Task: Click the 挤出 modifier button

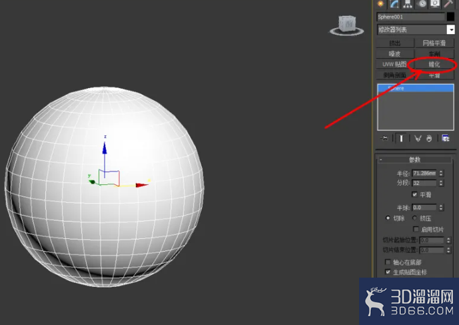Action: click(x=395, y=43)
